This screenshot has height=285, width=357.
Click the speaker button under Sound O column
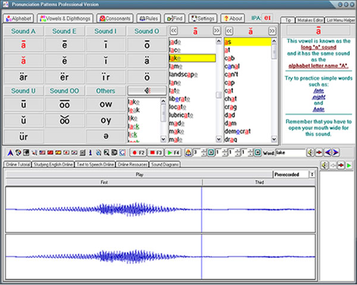(147, 90)
